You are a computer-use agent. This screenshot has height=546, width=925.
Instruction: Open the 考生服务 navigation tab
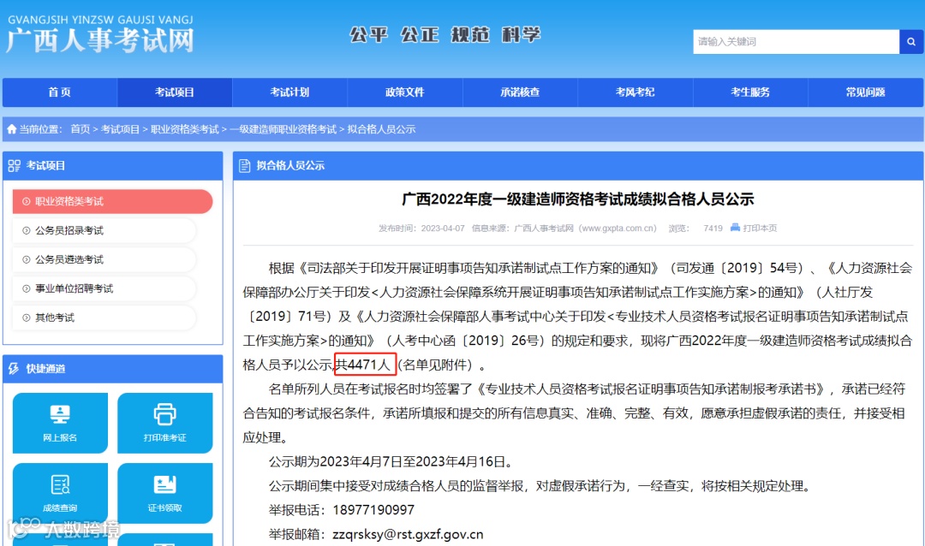(750, 92)
